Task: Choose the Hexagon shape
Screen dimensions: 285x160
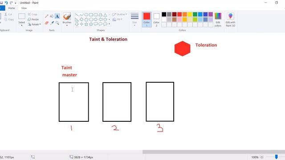Action: tap(91, 20)
